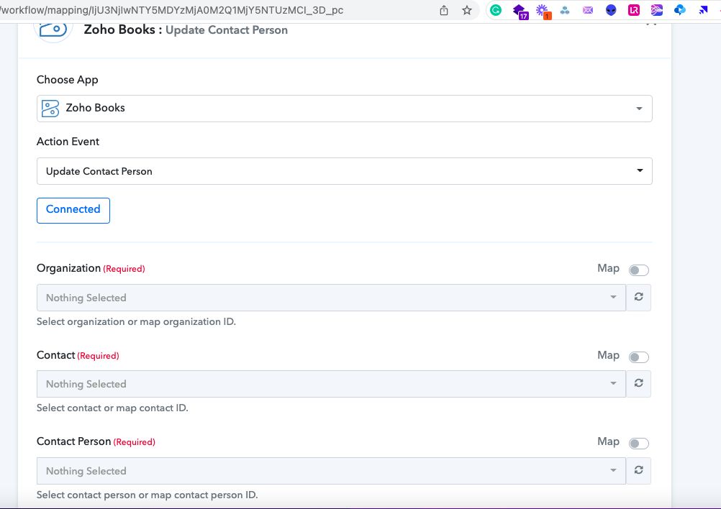721x509 pixels.
Task: Bookmark this page with star icon
Action: click(467, 10)
